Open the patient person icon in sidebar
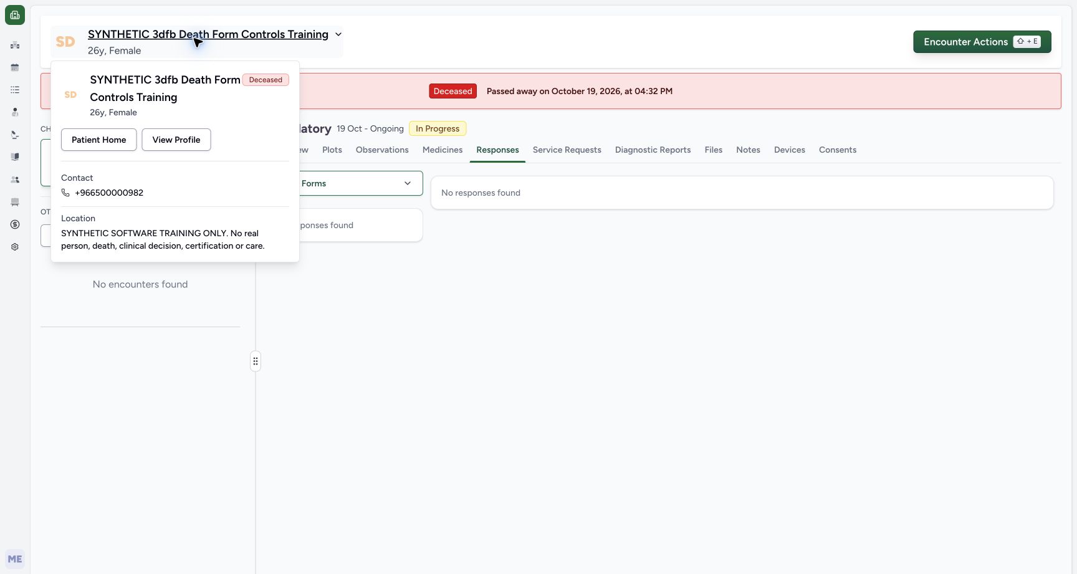The width and height of the screenshot is (1077, 574). tap(15, 112)
